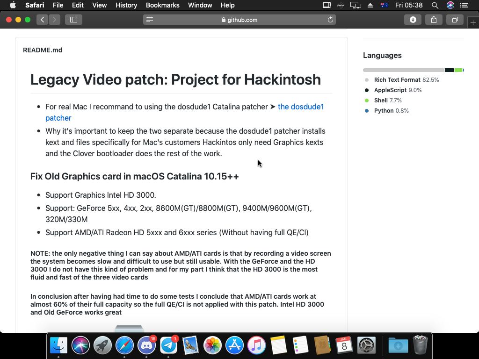The height and width of the screenshot is (359, 479).
Task: Click the forward navigation arrow
Action: tap(54, 20)
